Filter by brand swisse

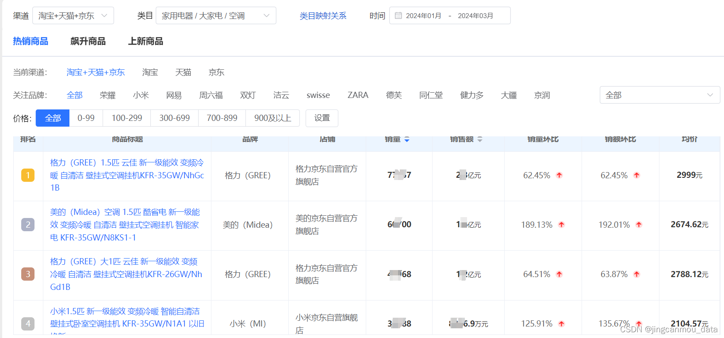[x=318, y=95]
